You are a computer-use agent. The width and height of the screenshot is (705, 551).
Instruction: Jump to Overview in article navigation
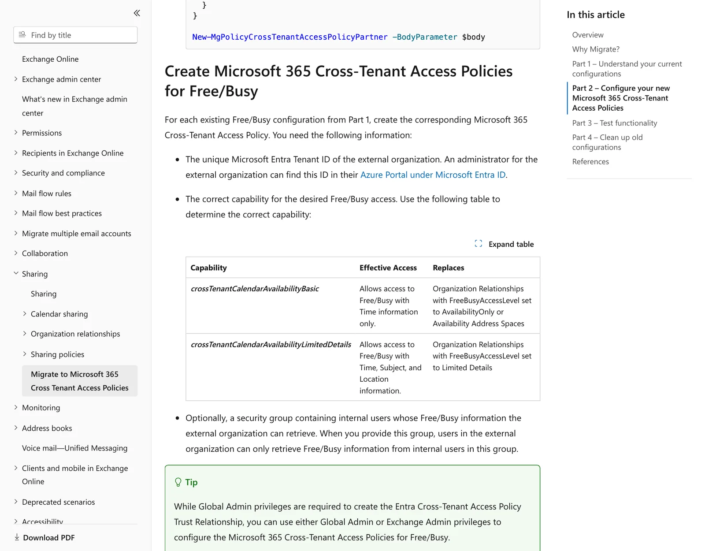pos(588,35)
